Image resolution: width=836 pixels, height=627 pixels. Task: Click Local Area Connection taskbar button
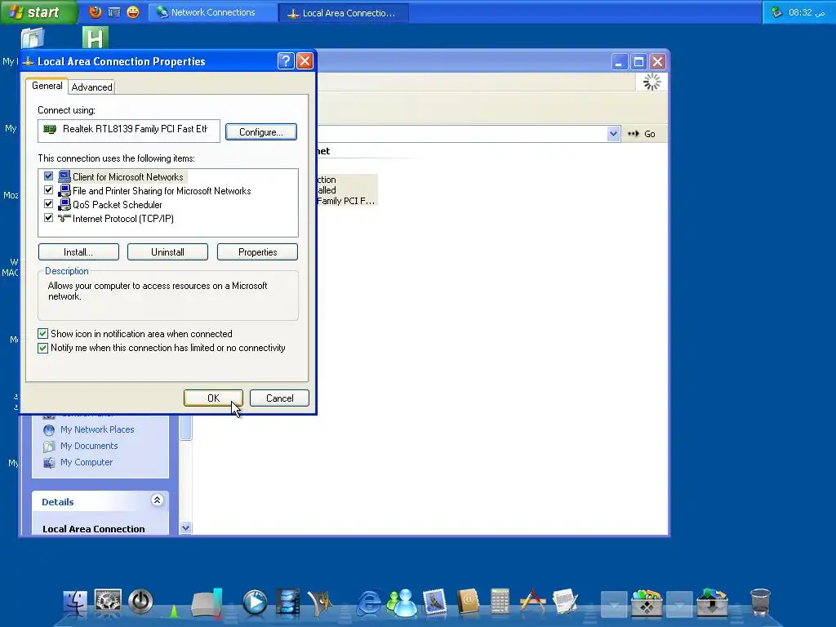click(x=344, y=13)
